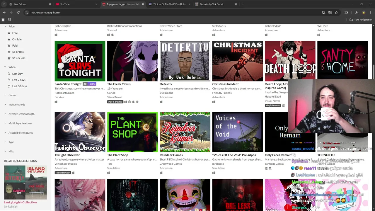The width and height of the screenshot is (375, 211).
Task: Open the RotHeartGames author link
Action: [64, 93]
